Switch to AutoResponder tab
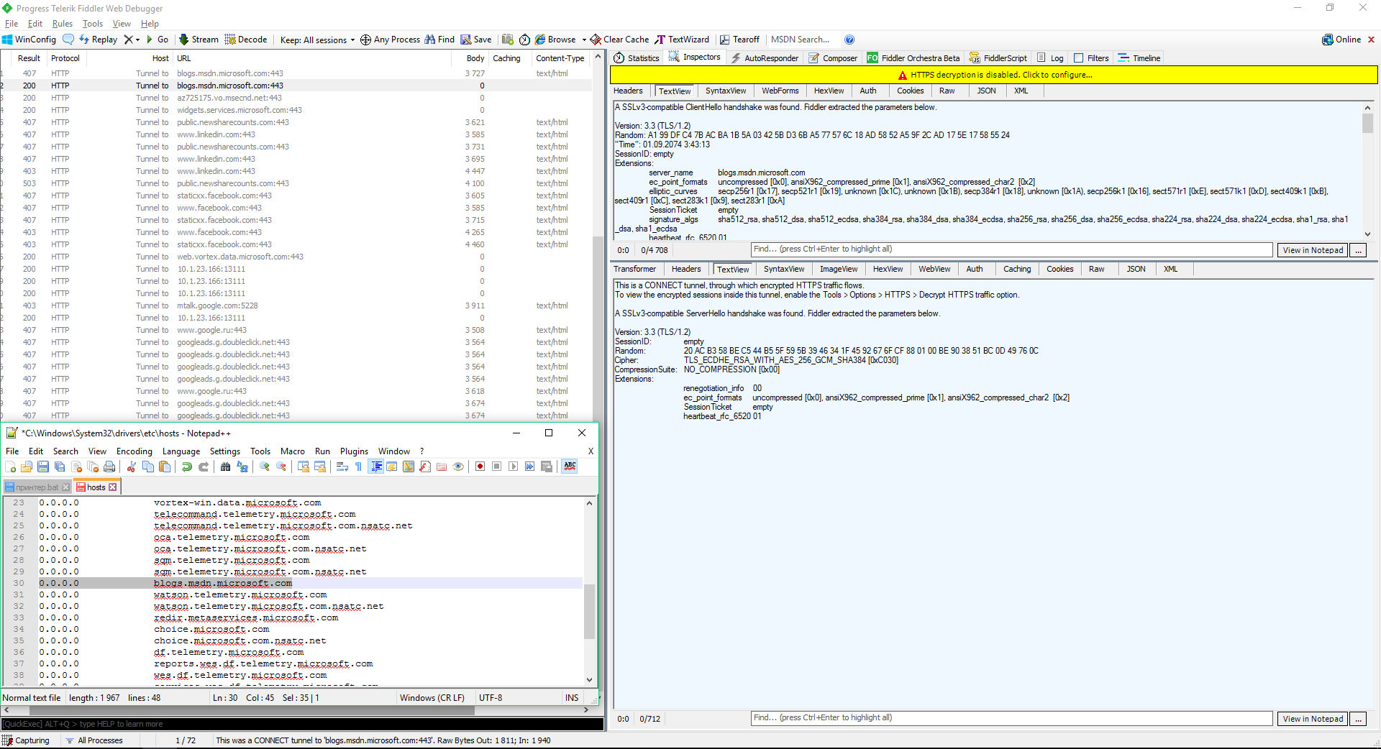Screen dimensions: 1381x749 [x=765, y=58]
